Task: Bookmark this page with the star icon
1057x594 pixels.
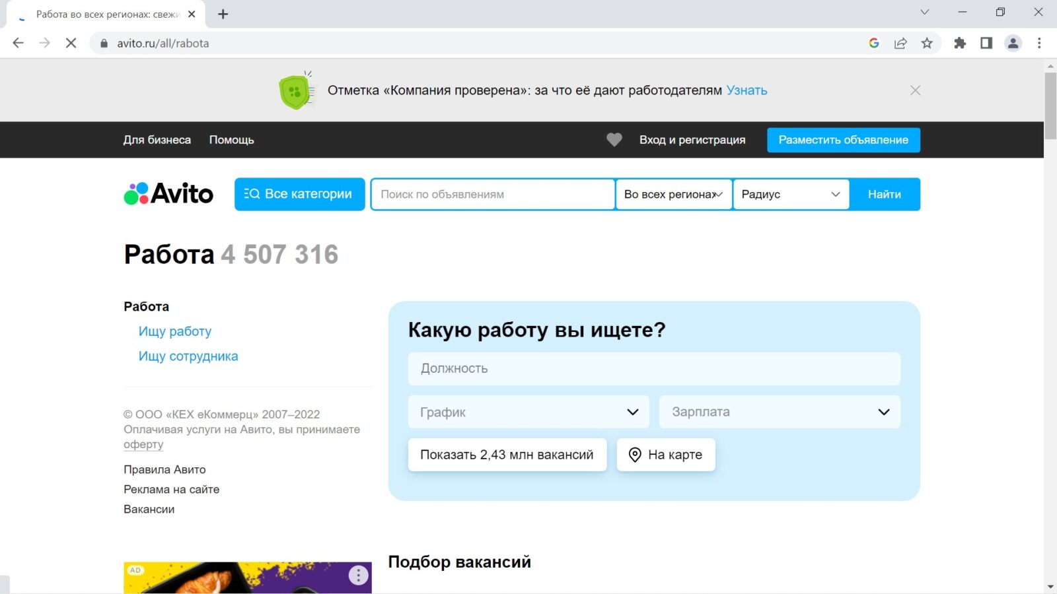Action: (927, 44)
